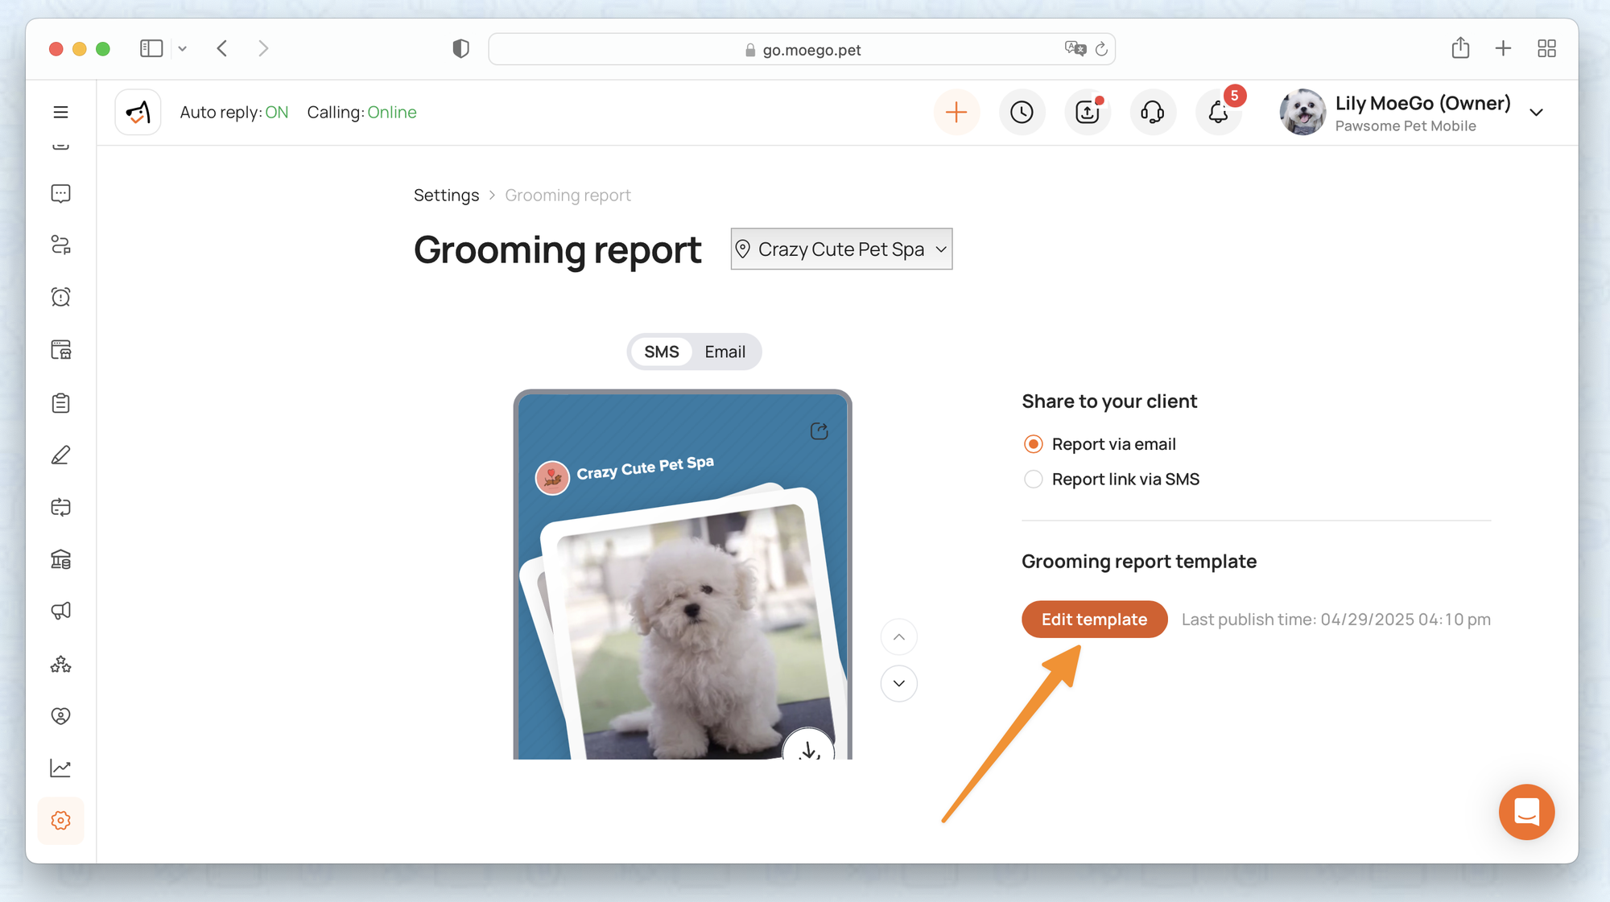Click the Crazy Cute Pet Spa logo in preview
The image size is (1610, 902).
[552, 478]
